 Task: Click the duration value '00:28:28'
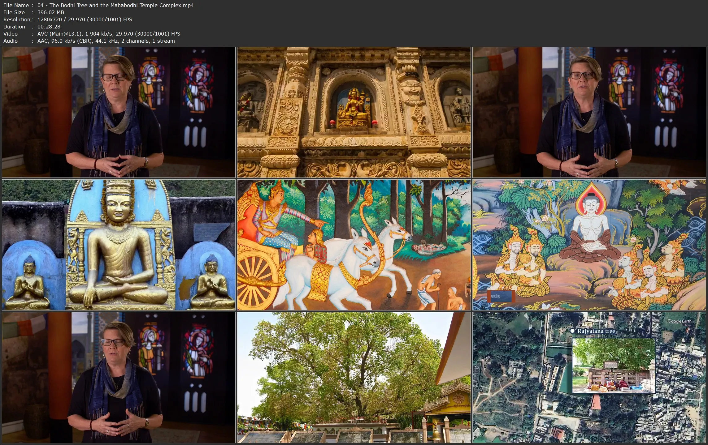coord(49,27)
